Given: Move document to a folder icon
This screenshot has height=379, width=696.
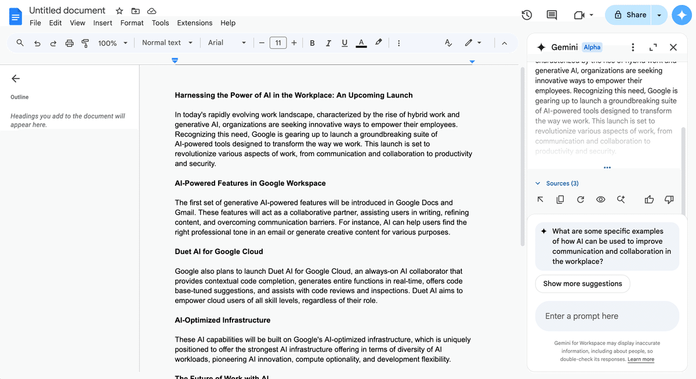Looking at the screenshot, I should pos(135,10).
